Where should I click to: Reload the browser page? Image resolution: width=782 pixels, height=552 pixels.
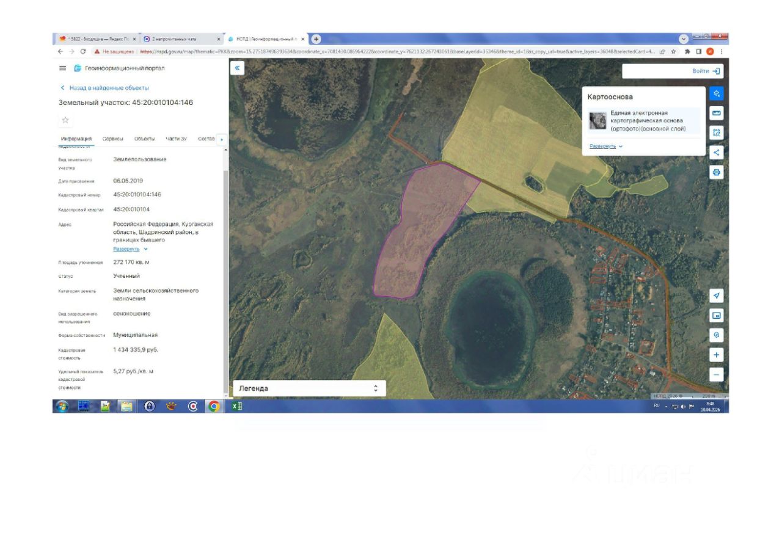(x=83, y=52)
